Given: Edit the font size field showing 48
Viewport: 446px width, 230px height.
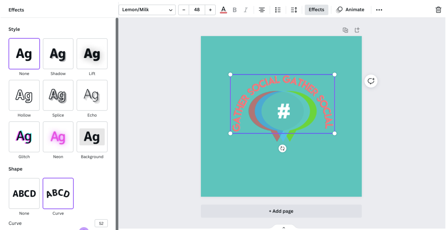Looking at the screenshot, I should [197, 10].
